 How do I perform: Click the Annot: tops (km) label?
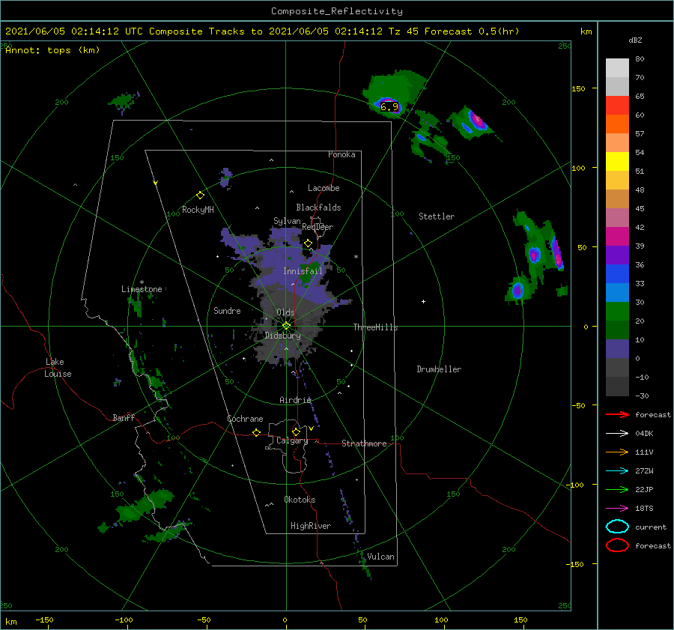point(52,50)
